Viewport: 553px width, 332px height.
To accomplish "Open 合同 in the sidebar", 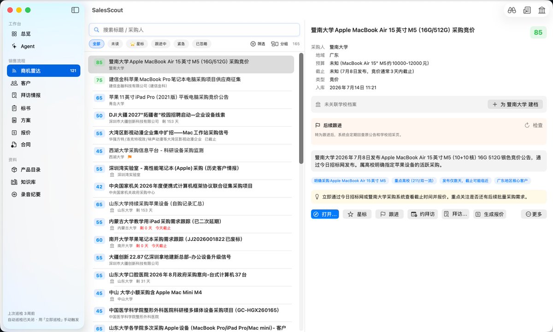I will coord(44,145).
